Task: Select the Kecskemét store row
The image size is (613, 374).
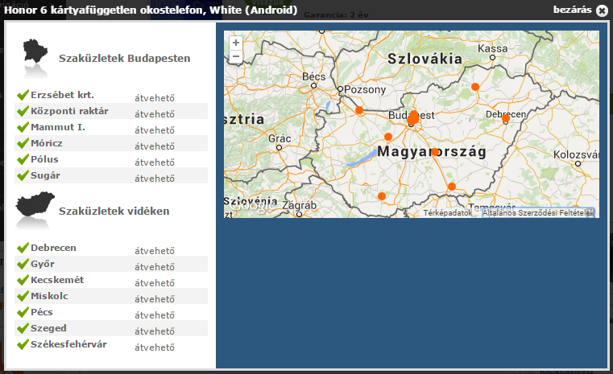Action: click(x=111, y=280)
